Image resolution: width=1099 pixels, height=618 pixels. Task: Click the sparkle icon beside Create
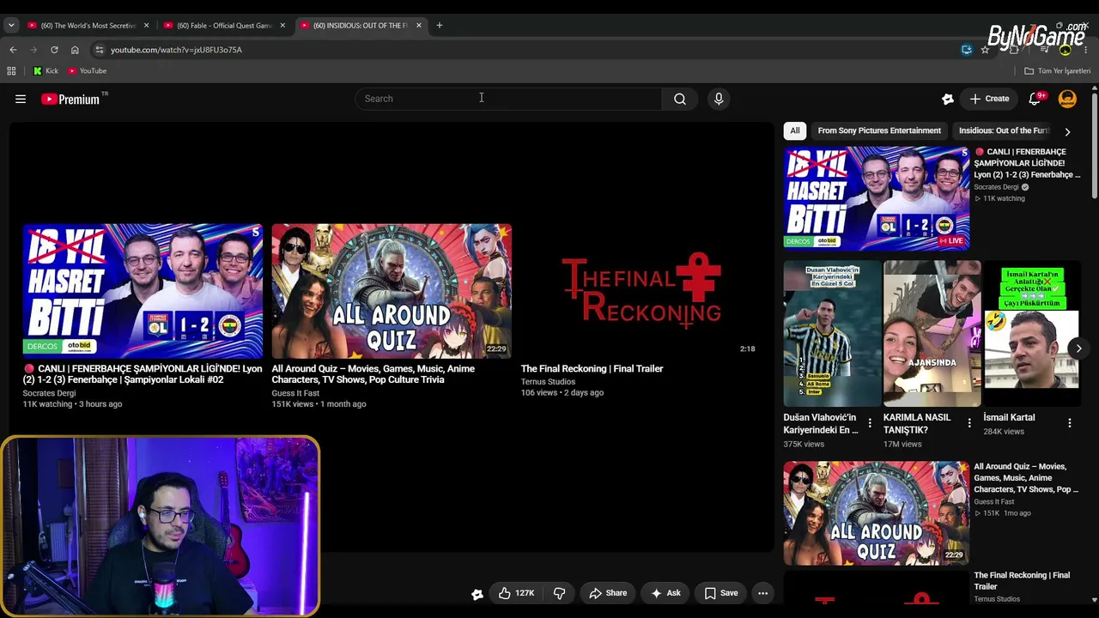pos(948,99)
